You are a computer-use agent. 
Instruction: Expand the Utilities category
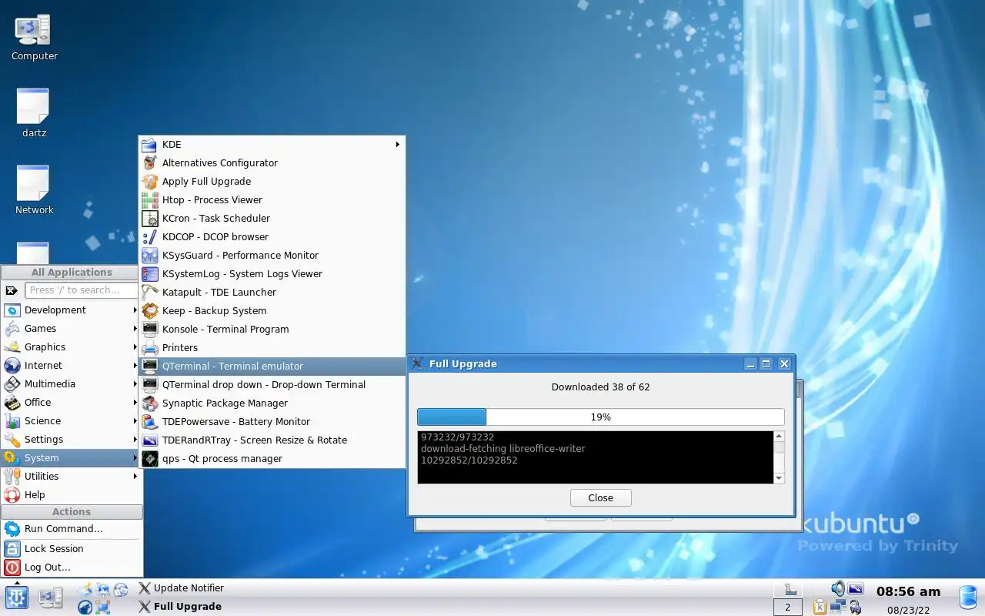point(72,477)
